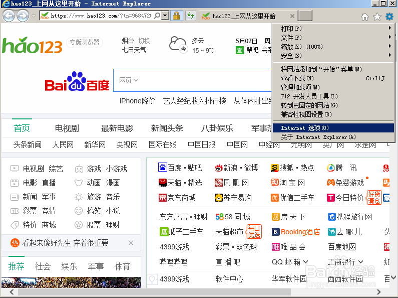
Task: Click the 百度·贴吧 paw icon
Action: [x=162, y=167]
